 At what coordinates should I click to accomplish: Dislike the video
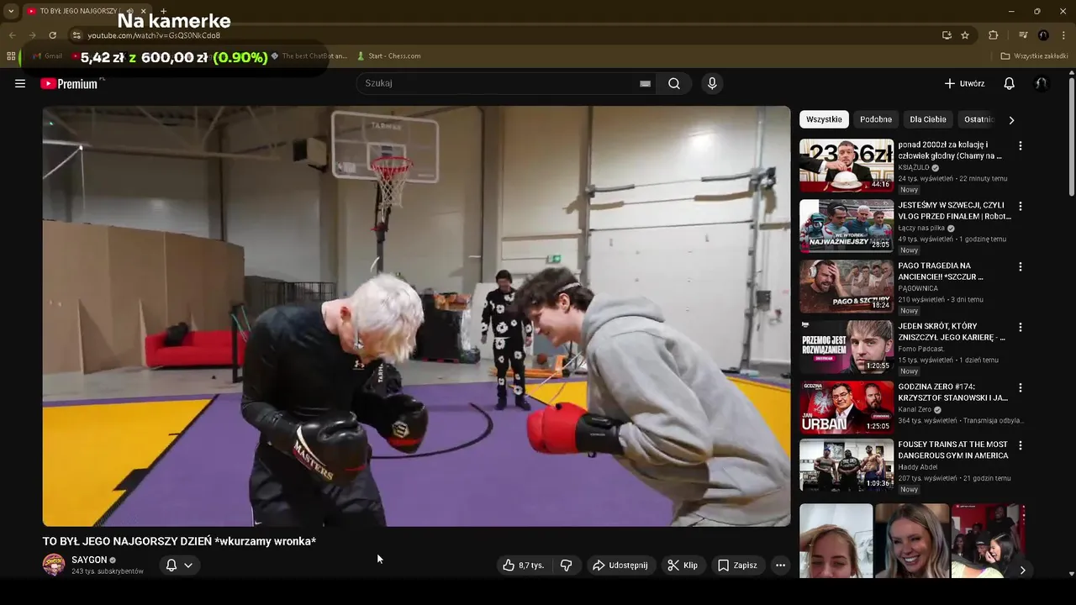pos(566,566)
